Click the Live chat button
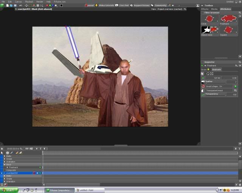 pyautogui.click(x=124, y=5)
